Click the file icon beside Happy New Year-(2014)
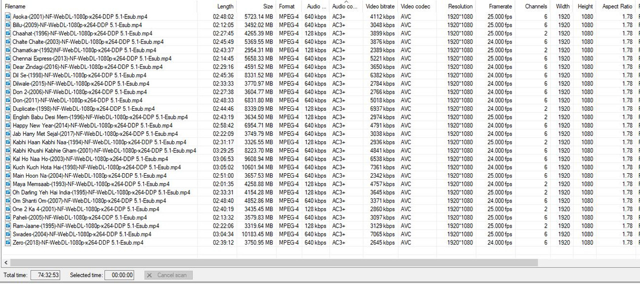Viewport: 640px width, 284px height. [x=8, y=126]
